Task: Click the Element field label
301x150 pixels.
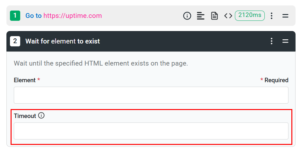Action: click(24, 80)
